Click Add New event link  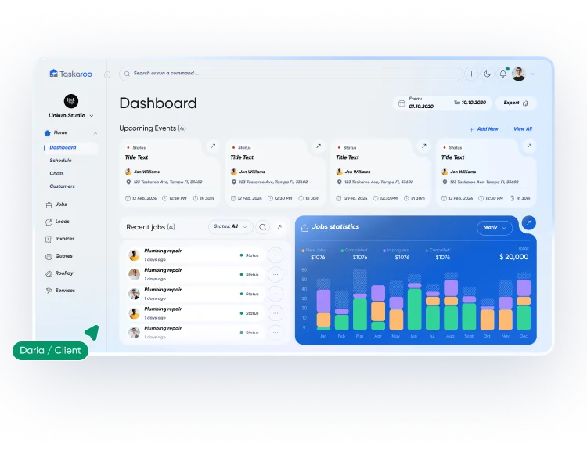click(484, 129)
